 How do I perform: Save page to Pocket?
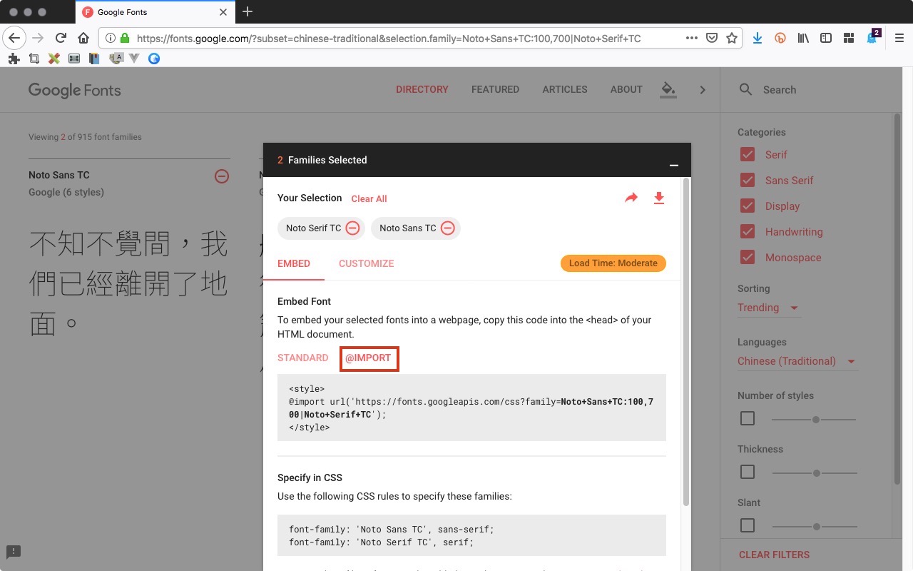tap(711, 38)
